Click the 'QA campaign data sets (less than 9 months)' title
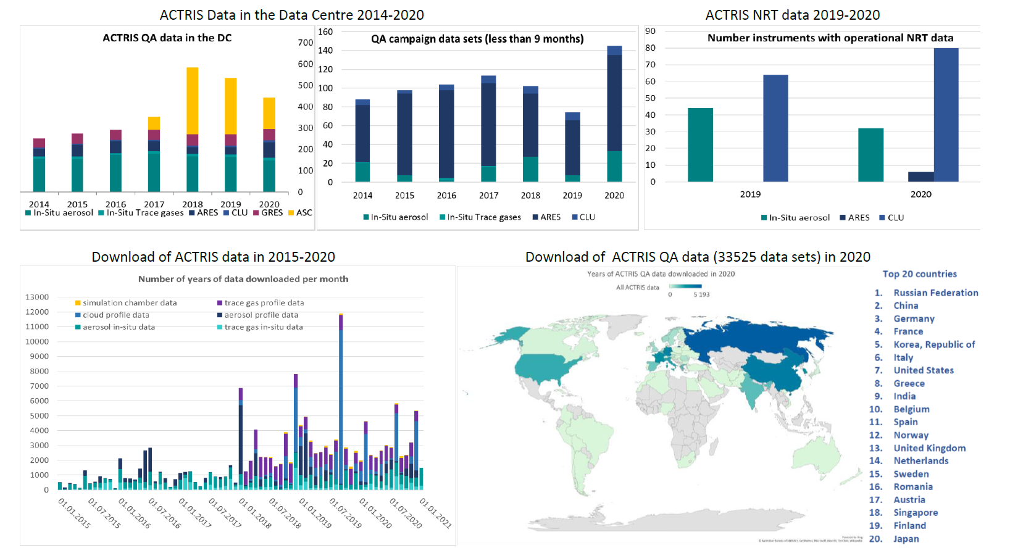Viewport: 1010px width, 553px height. pyautogui.click(x=477, y=39)
